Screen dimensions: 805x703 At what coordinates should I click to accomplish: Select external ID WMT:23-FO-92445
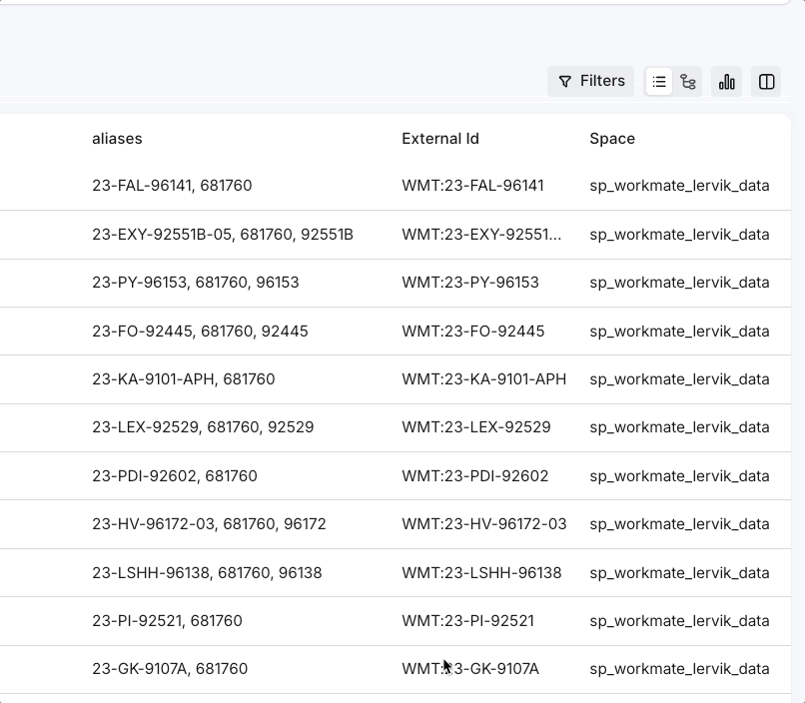[473, 331]
